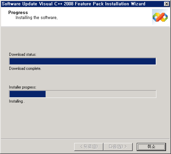The height and width of the screenshot is (154, 171).
Task: Click the 'Download complete.' message
Action: point(25,68)
